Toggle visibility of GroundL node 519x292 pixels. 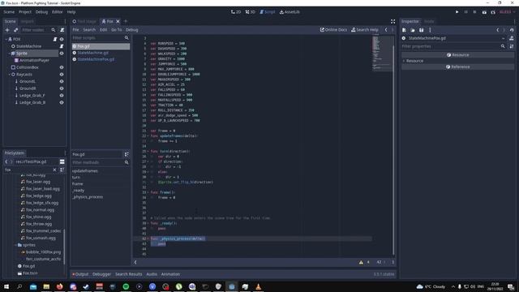(62, 81)
